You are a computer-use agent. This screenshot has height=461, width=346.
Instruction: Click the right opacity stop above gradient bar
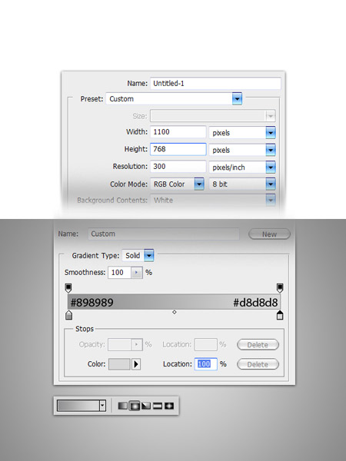(280, 288)
